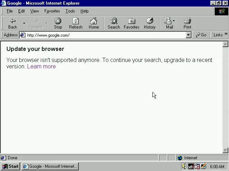Click the 6:00 AM clock
Image resolution: width=229 pixels, height=171 pixels.
tap(217, 166)
